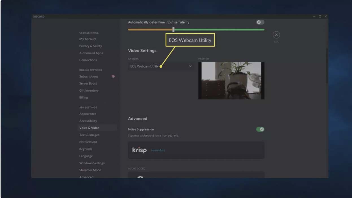This screenshot has height=198, width=352.
Task: Select Connections in sidebar
Action: coord(88,60)
